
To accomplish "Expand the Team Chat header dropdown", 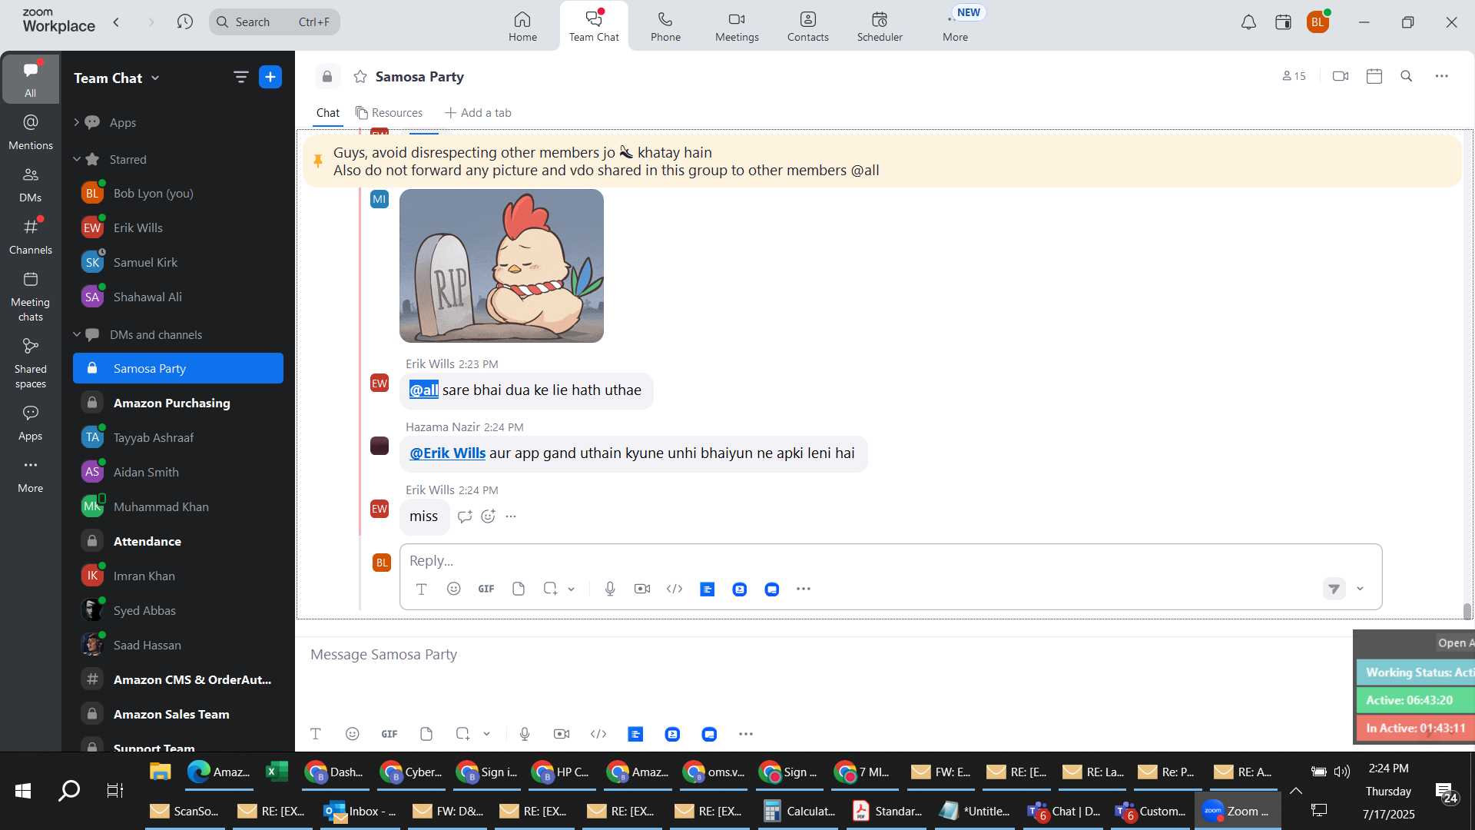I will tap(155, 78).
